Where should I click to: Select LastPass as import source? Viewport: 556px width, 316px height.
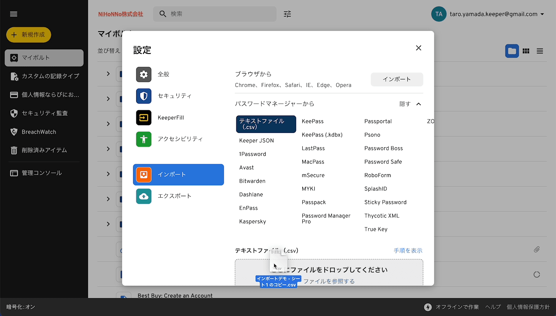tap(313, 148)
